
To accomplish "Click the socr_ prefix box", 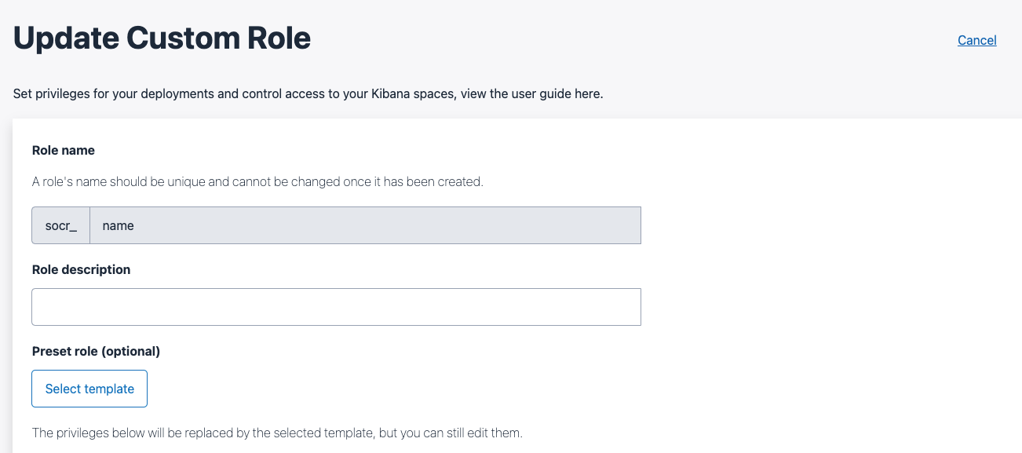I will (61, 226).
